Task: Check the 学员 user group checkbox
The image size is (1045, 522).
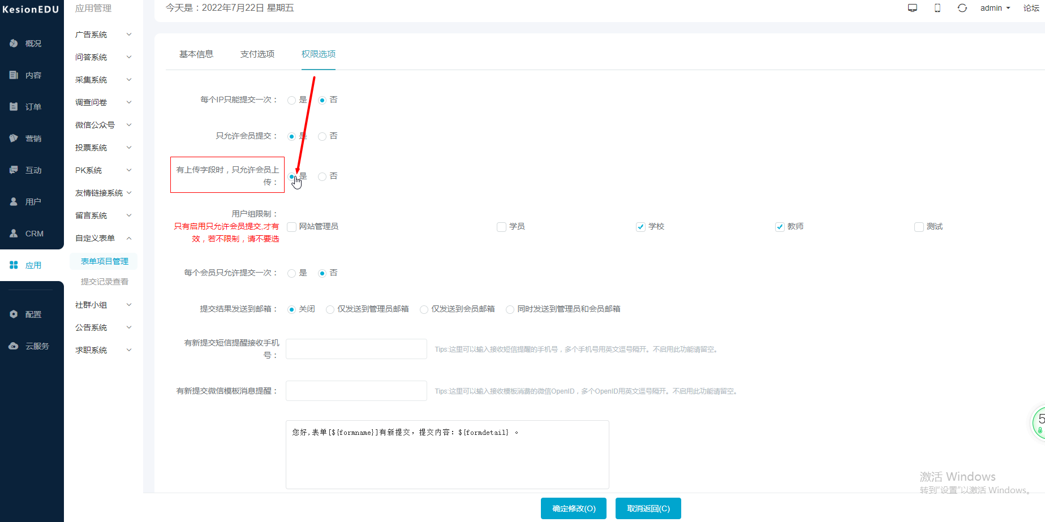Action: [x=501, y=227]
